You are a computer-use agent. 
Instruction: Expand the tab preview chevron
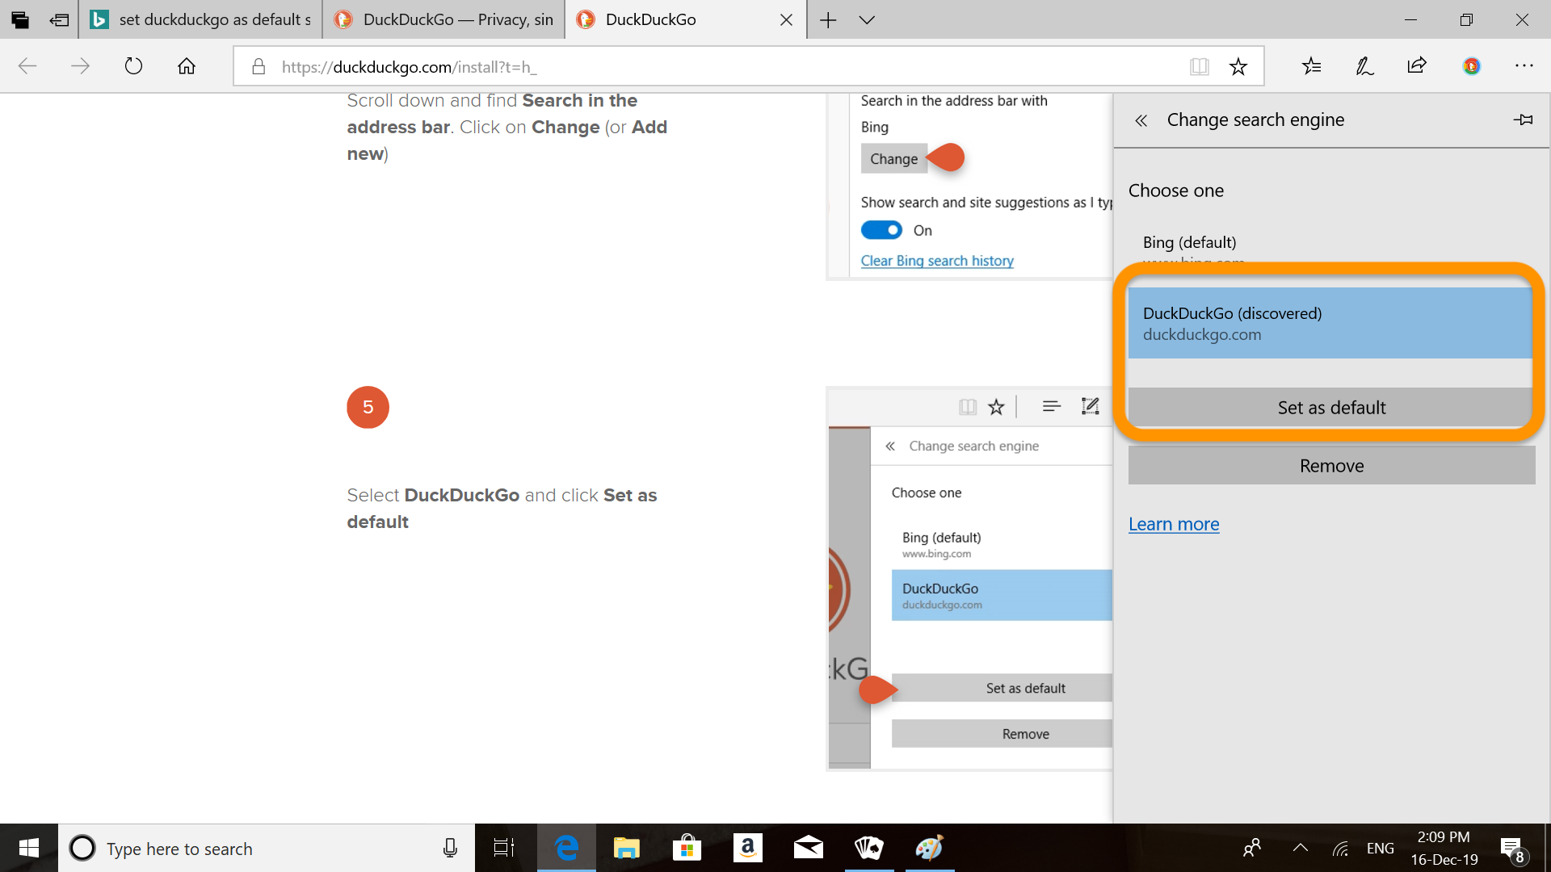tap(867, 20)
